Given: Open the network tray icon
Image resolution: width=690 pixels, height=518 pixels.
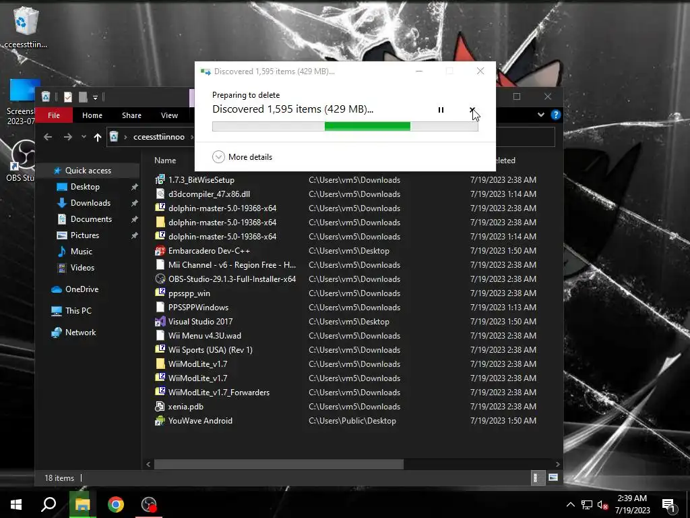Looking at the screenshot, I should pyautogui.click(x=587, y=505).
